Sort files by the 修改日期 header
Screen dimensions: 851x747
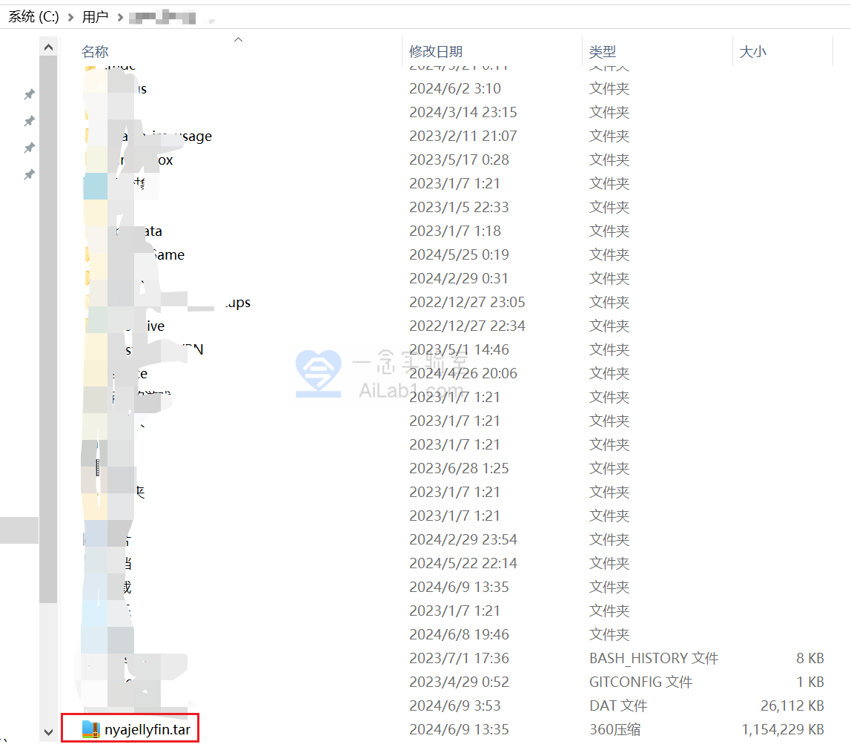(x=437, y=51)
